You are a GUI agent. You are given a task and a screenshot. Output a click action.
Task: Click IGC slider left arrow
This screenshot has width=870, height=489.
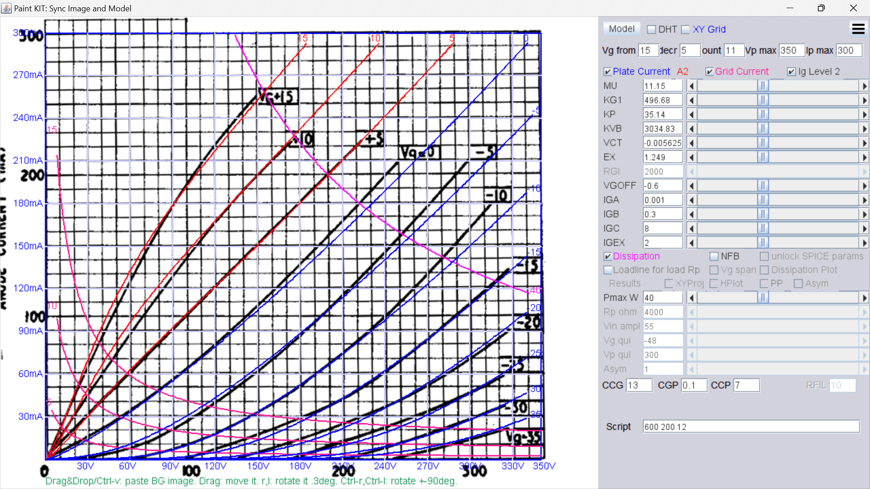691,229
